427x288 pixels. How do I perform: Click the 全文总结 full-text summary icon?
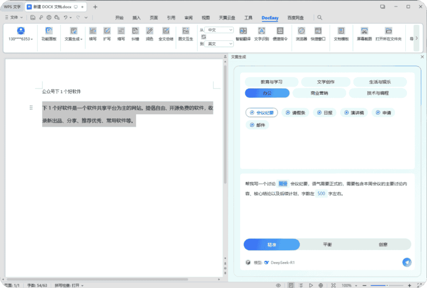point(166,33)
